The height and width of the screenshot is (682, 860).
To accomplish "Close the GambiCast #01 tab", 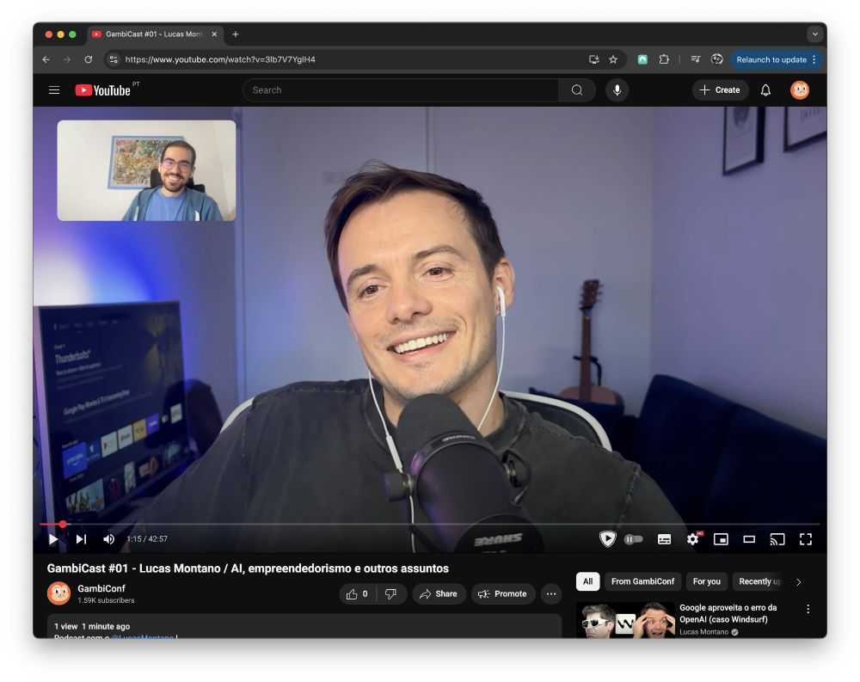I will (x=214, y=34).
